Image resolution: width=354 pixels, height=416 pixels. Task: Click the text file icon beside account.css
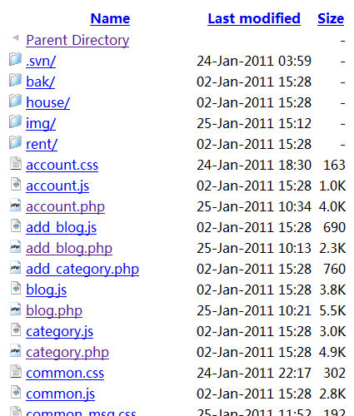[x=16, y=163]
